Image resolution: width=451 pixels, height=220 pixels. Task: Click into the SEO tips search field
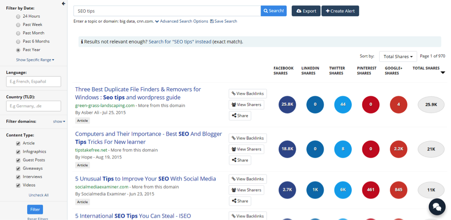(167, 11)
